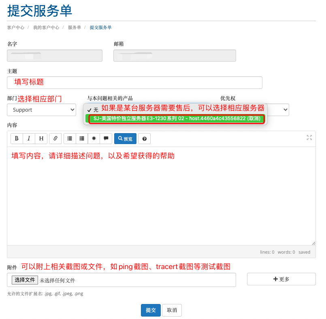Click the blue 预览 preview button
This screenshot has width=326, height=319.
[126, 138]
